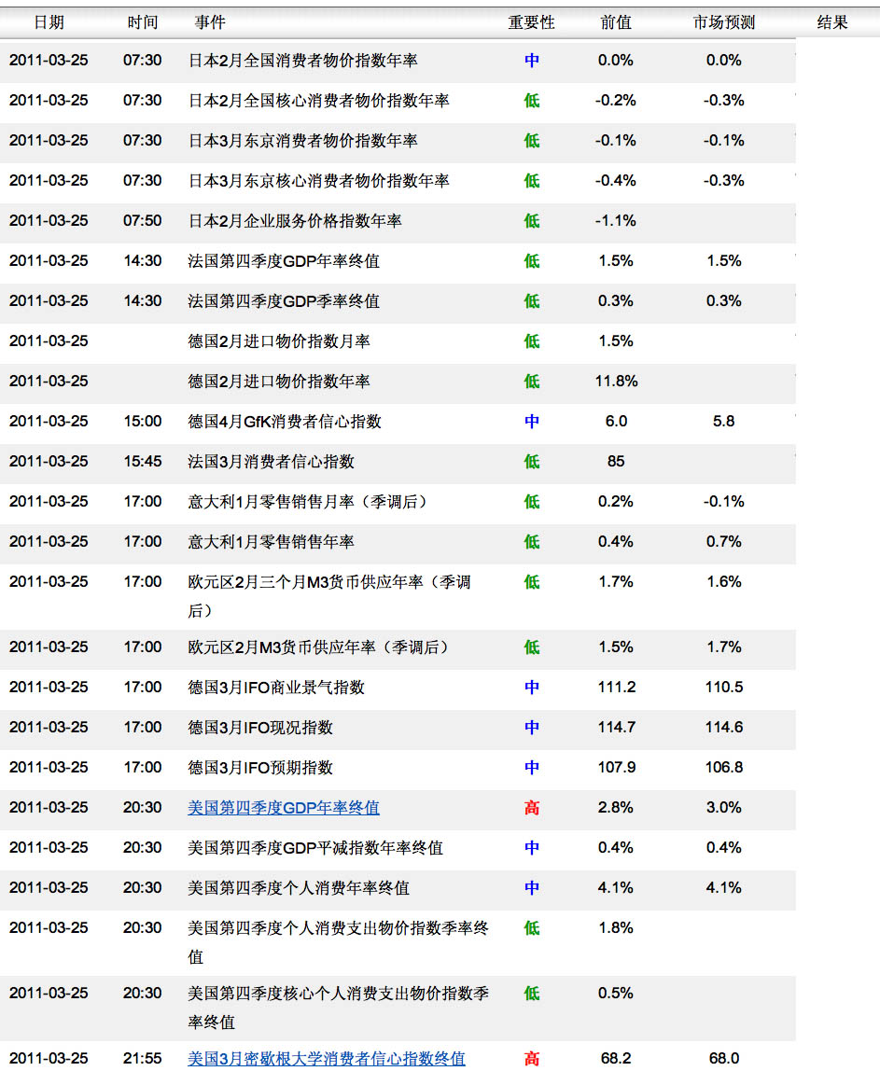Click time 15:00 in GfK row
The height and width of the screenshot is (1085, 880).
click(143, 422)
